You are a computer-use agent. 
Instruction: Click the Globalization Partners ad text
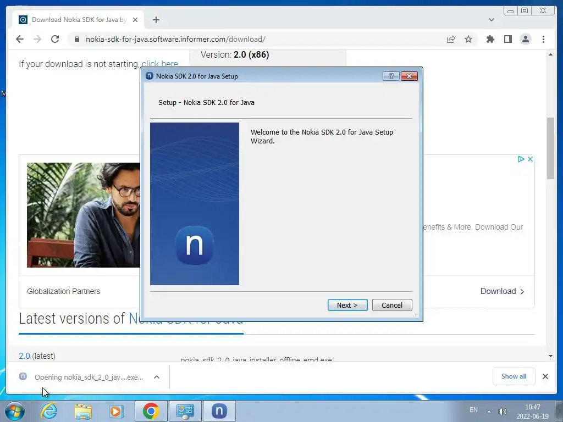[x=64, y=291]
